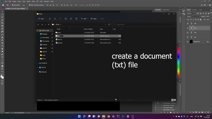The height and width of the screenshot is (119, 212).
Task: Select the Rectangular Marquee tool
Action: tap(2, 15)
